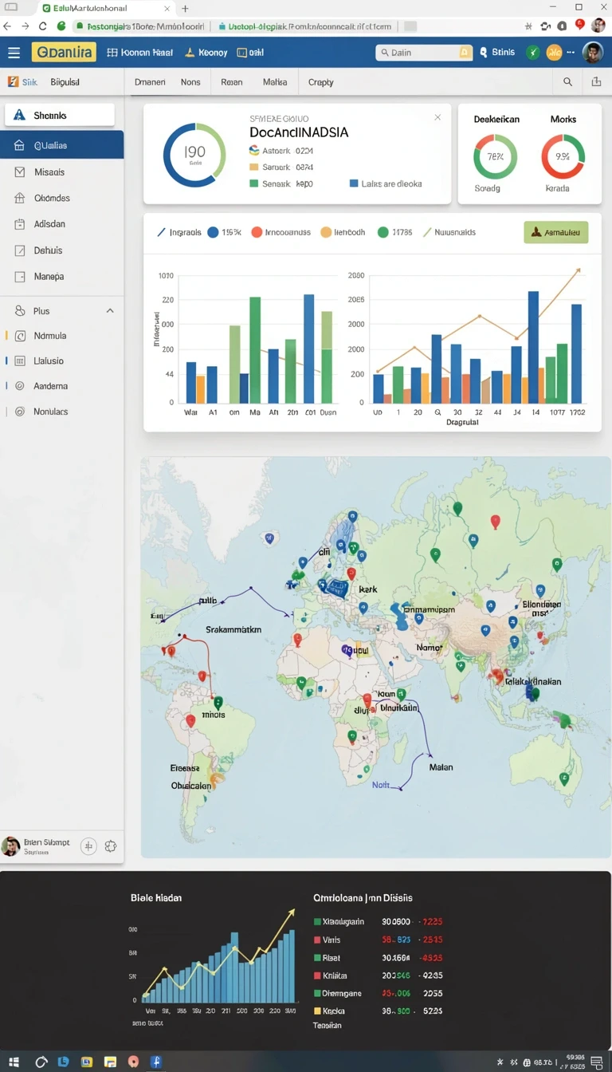Click the Malan label on the map
Viewport: 612px width, 1072px height.
[441, 767]
